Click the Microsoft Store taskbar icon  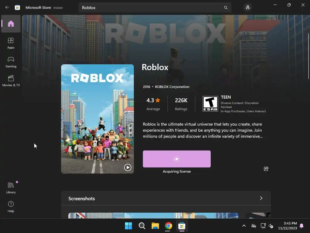tap(182, 226)
